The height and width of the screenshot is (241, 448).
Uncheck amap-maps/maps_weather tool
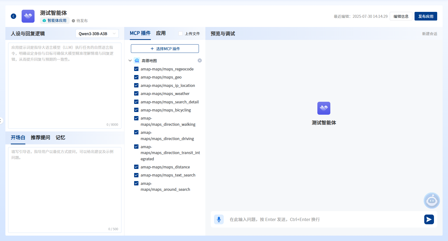[x=136, y=93]
